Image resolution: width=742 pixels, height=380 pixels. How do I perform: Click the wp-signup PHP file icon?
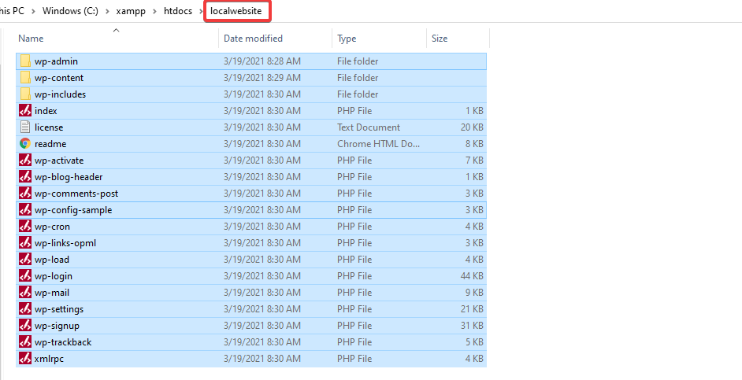pyautogui.click(x=25, y=326)
